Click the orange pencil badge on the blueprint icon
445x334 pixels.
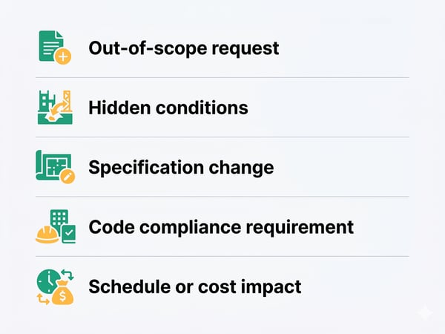coord(68,177)
